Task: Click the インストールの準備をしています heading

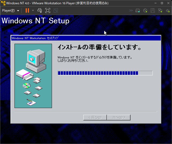Action: point(99,47)
